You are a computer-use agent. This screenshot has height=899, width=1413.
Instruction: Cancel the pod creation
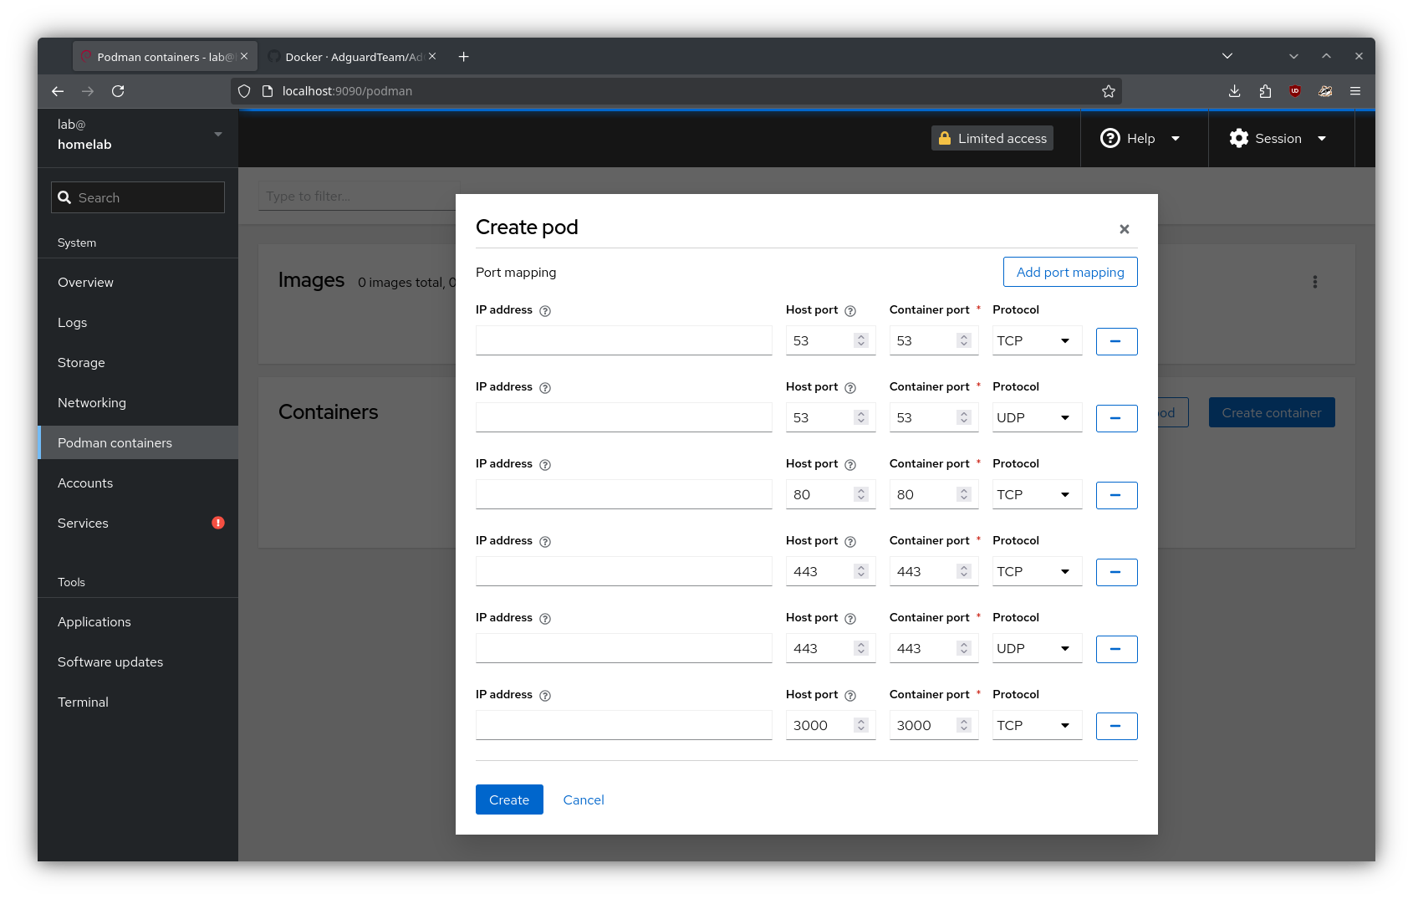coord(583,800)
